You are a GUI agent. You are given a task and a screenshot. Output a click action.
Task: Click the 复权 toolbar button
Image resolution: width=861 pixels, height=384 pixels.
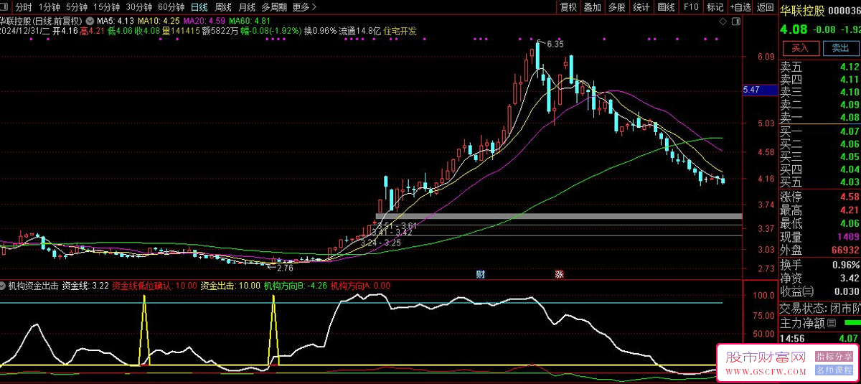coord(568,7)
